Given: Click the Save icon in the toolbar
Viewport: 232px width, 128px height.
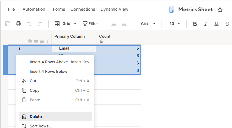Looking at the screenshot, I should 8,24.
